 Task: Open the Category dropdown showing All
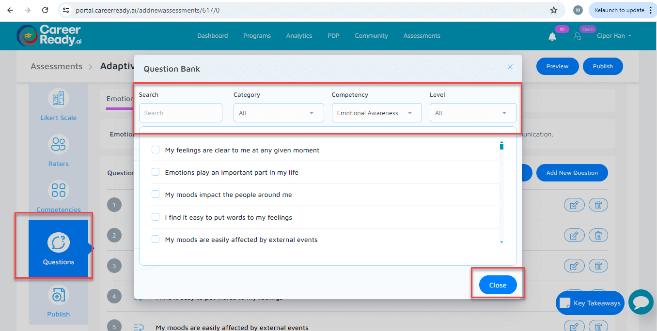click(x=279, y=112)
